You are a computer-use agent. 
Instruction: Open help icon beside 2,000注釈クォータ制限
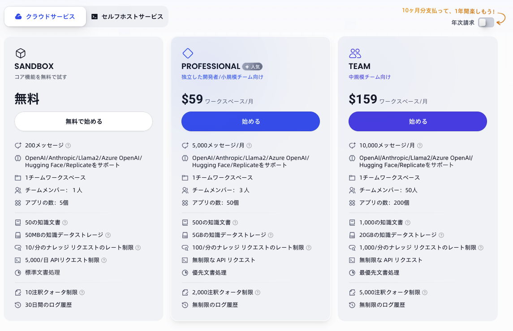point(258,292)
